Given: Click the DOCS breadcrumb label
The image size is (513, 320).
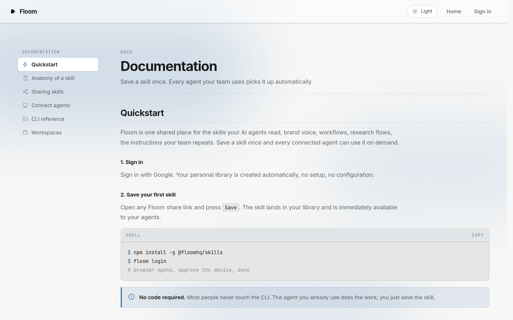Looking at the screenshot, I should 126,52.
